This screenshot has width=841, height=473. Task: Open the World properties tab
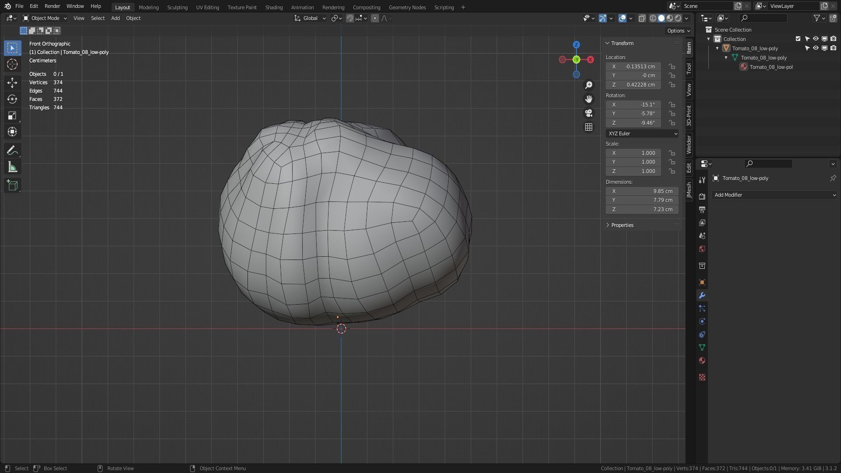point(702,249)
